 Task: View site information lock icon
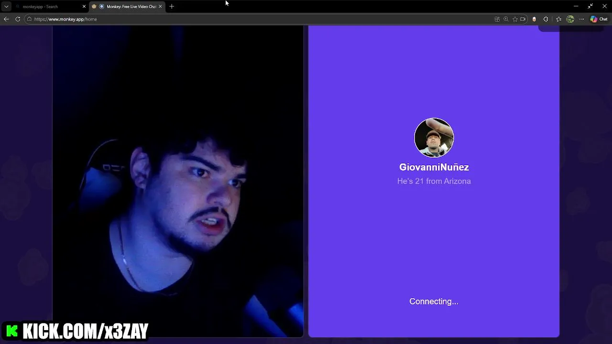(x=29, y=19)
